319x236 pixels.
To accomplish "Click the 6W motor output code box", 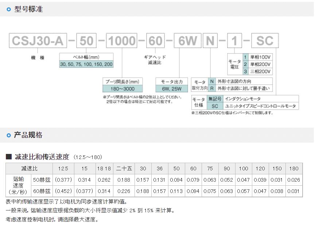I will pyautogui.click(x=187, y=41).
